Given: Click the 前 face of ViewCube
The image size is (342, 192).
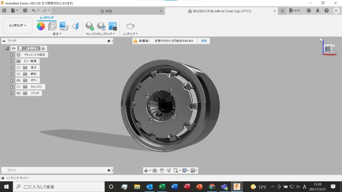Looking at the screenshot, I should tap(328, 49).
